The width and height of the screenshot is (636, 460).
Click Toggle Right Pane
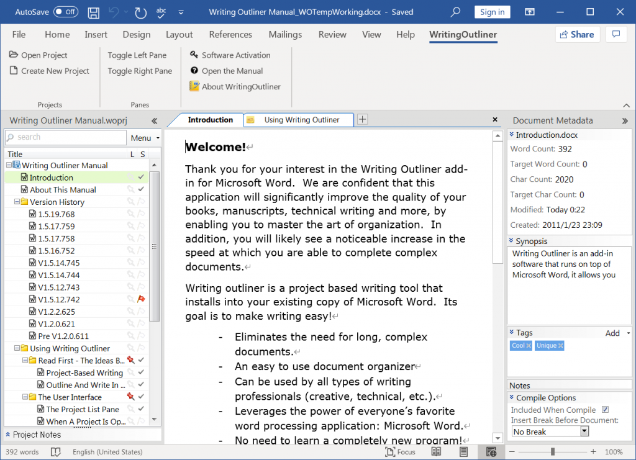(x=140, y=71)
